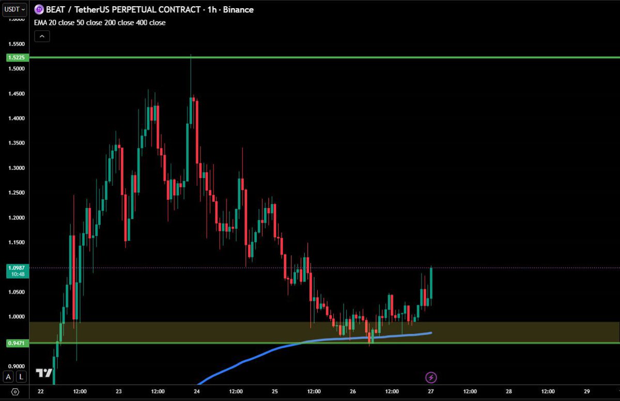This screenshot has width=620, height=401.
Task: Toggle auto scale with the A button
Action: [x=9, y=376]
